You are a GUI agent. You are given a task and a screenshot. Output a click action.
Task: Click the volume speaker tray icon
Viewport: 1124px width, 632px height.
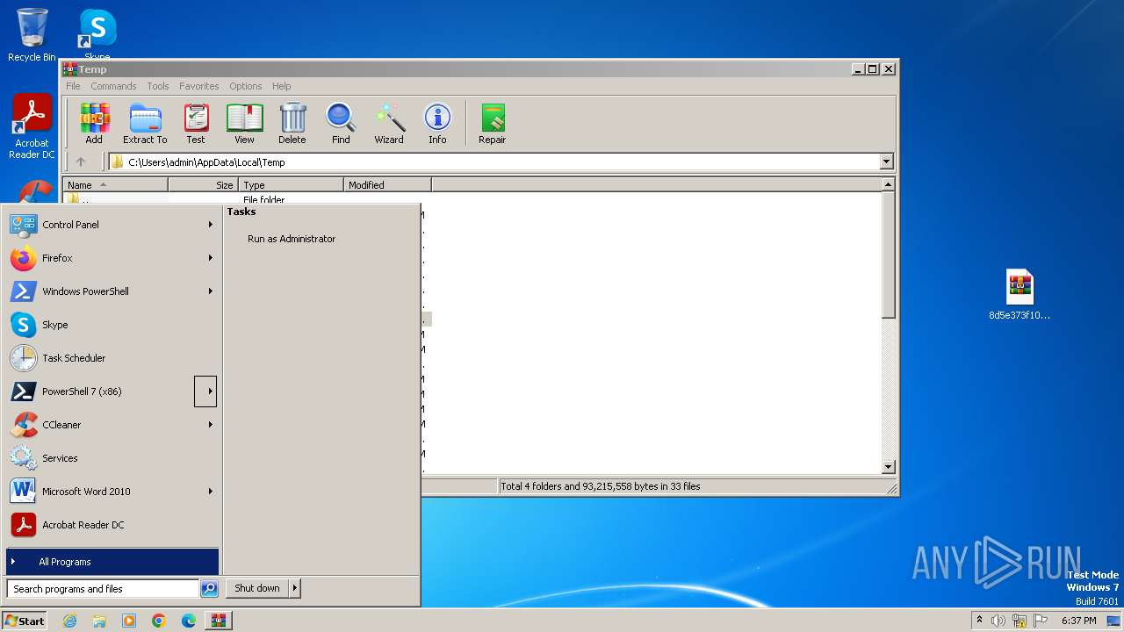click(x=998, y=621)
